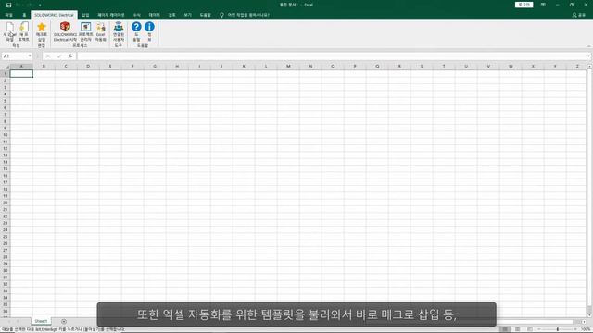The width and height of the screenshot is (593, 333).
Task: Open the Connected Users icon
Action: pyautogui.click(x=119, y=27)
